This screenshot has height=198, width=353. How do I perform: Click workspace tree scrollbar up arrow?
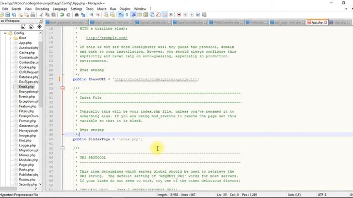click(x=40, y=33)
